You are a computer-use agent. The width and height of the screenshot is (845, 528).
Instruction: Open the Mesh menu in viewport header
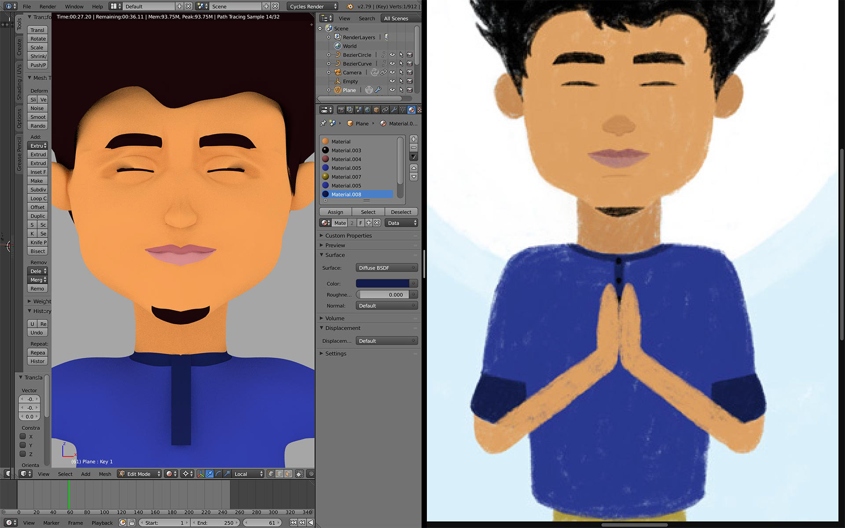[105, 474]
